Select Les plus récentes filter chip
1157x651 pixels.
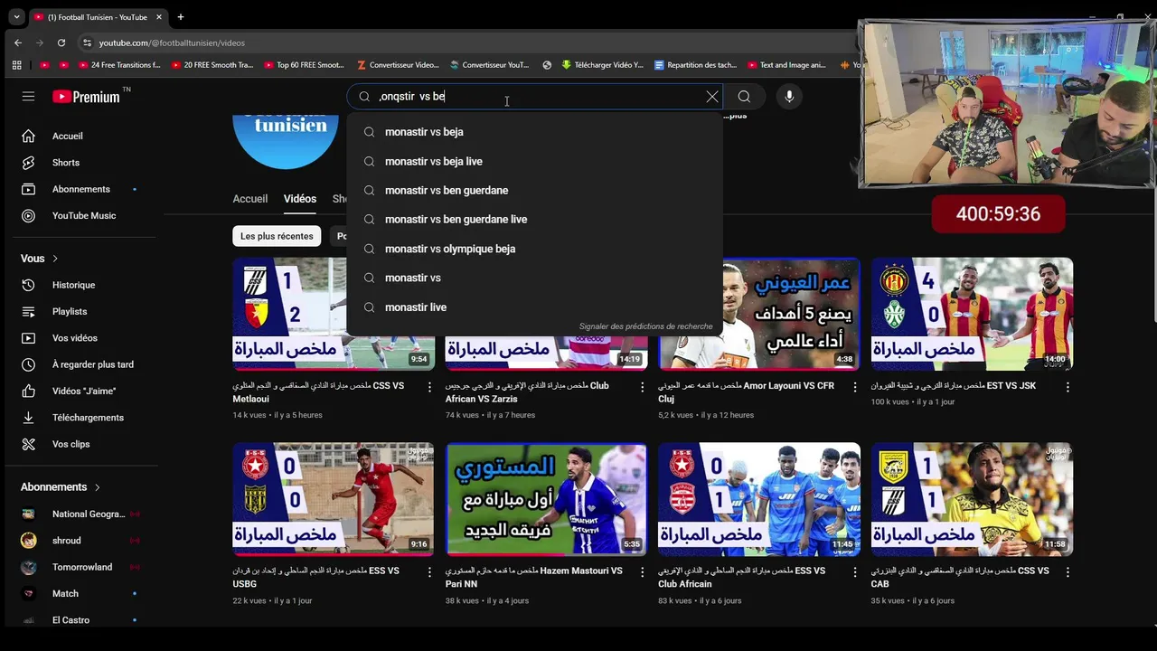click(x=277, y=236)
